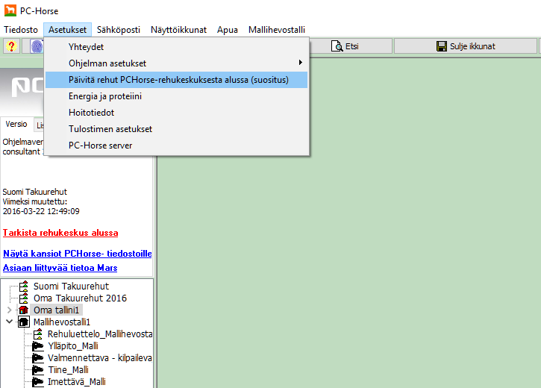Screen dimensions: 541x388
Task: Click the horse icon next to Valmennettava - kilpaileva
Action: 37,357
